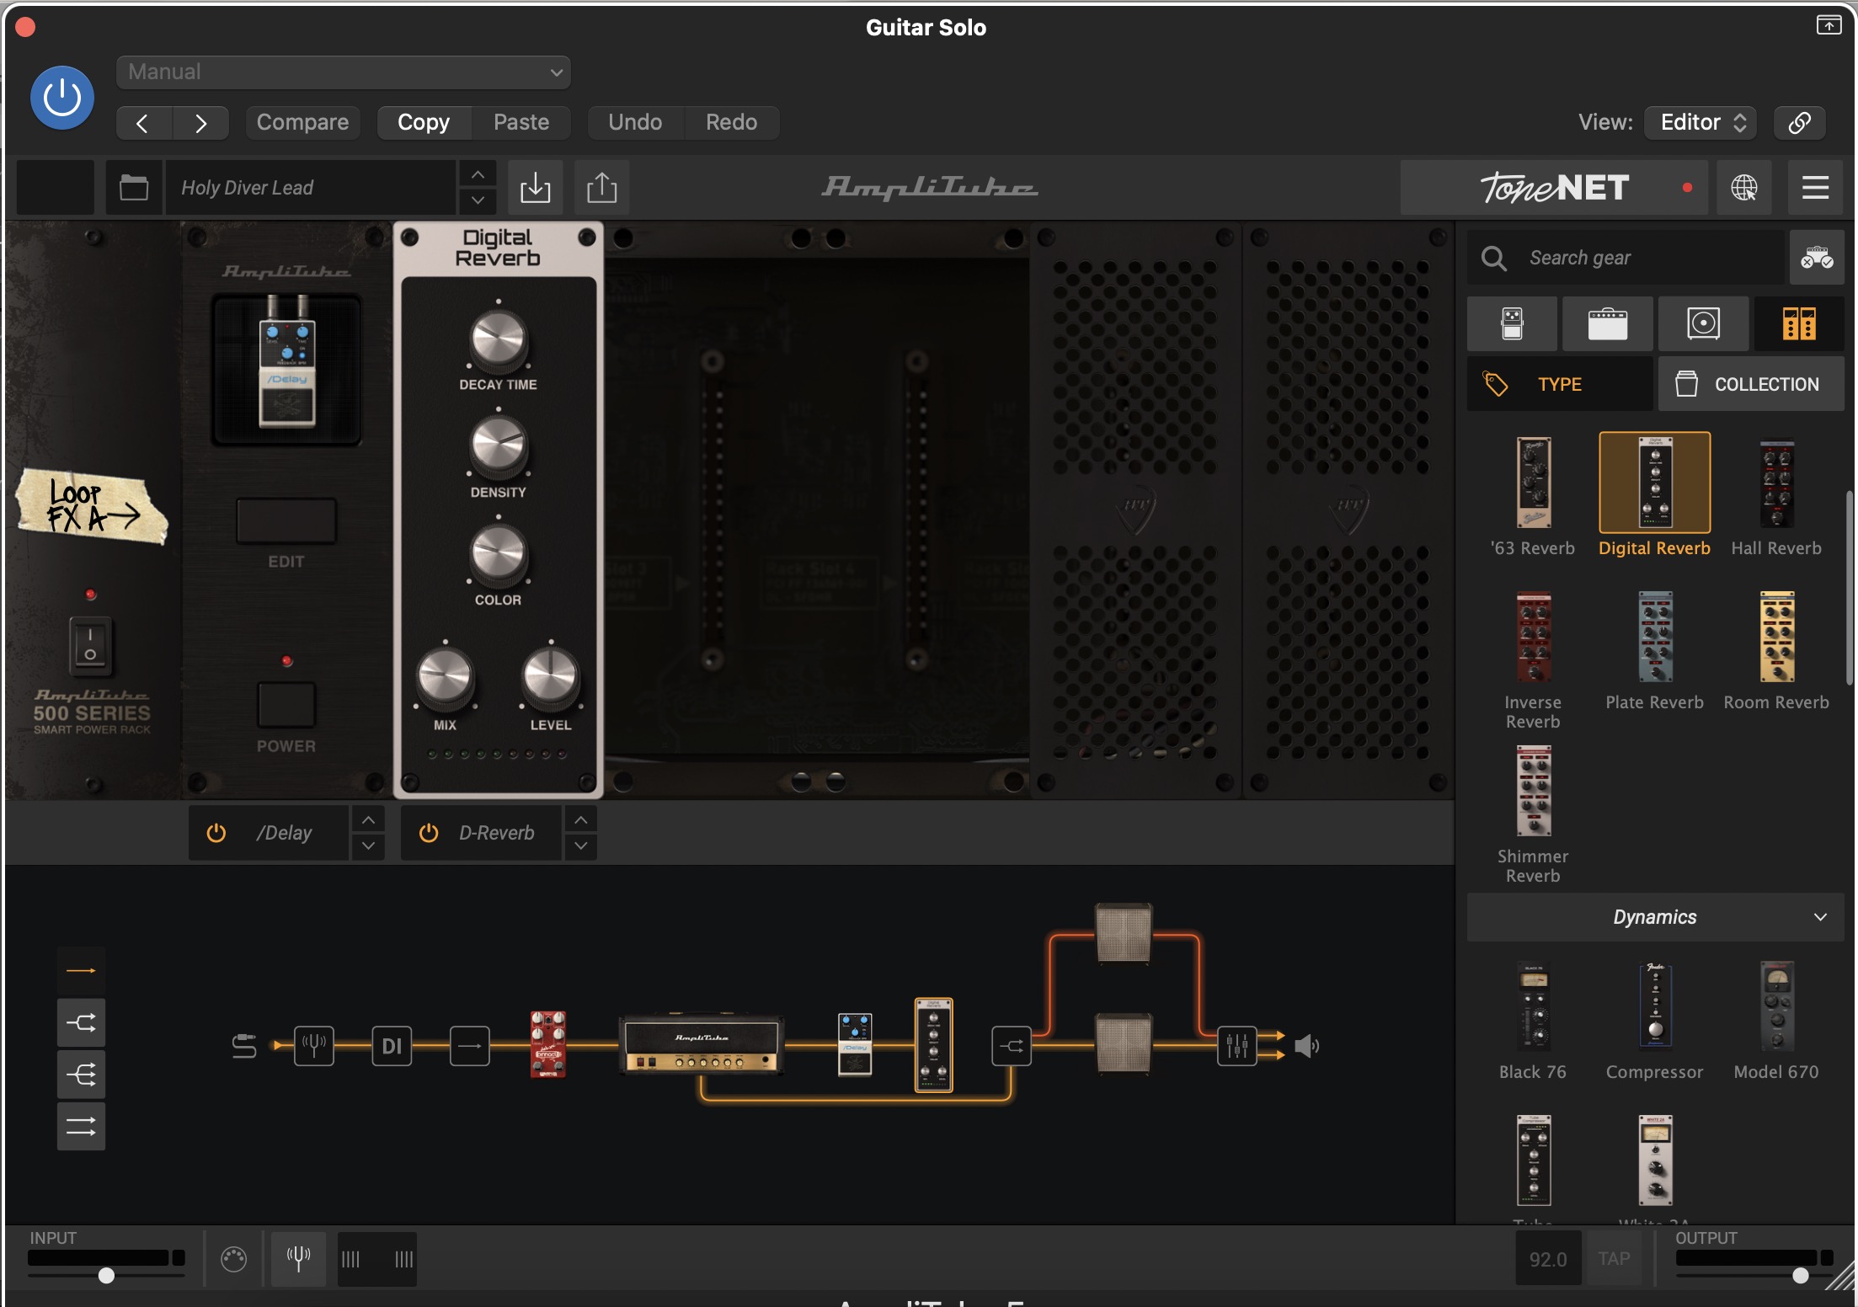Click the MIX knob
This screenshot has height=1307, width=1858.
[445, 678]
